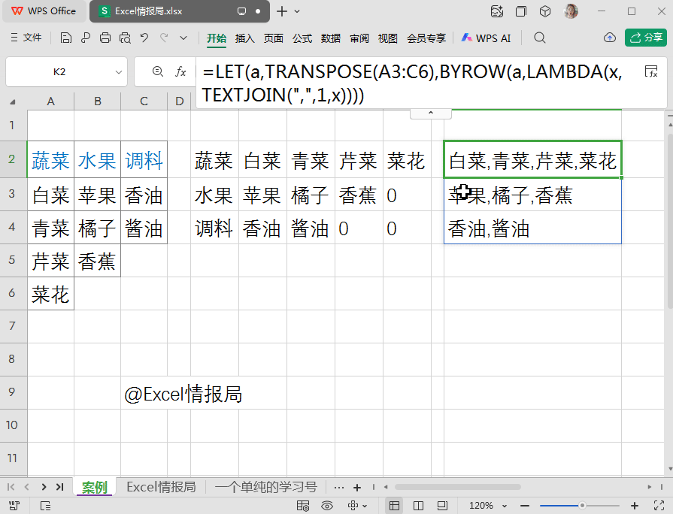The height and width of the screenshot is (514, 673).
Task: Open the search magnifier in the ribbon
Action: [540, 38]
